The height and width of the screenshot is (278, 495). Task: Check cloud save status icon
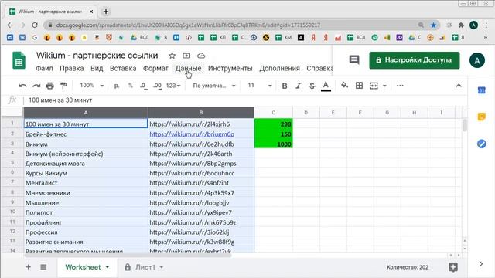coord(201,56)
